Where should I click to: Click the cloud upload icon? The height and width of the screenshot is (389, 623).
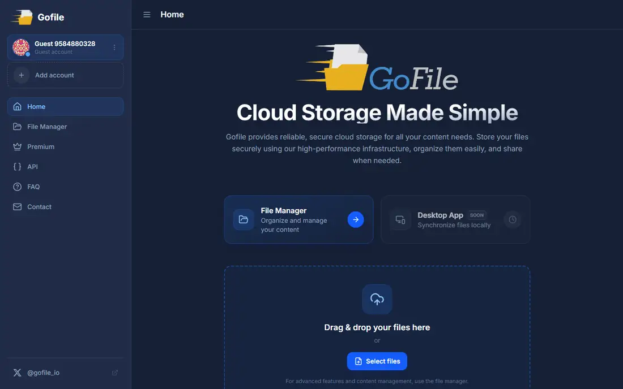point(377,299)
